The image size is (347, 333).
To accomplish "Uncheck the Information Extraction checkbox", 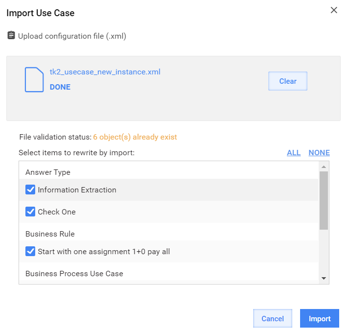I will click(x=30, y=190).
